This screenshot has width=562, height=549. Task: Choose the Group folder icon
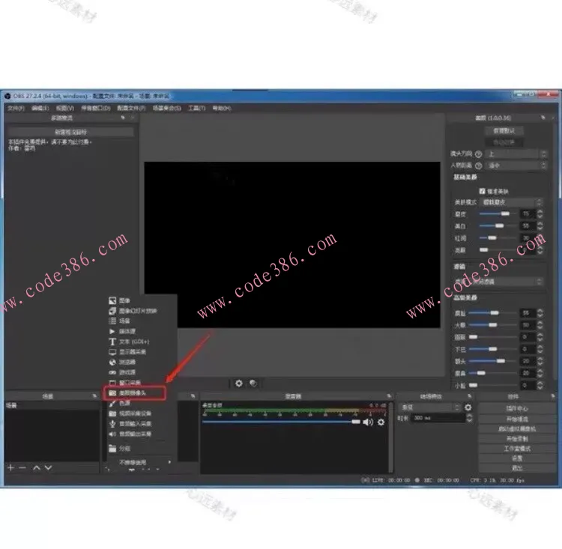(x=112, y=449)
